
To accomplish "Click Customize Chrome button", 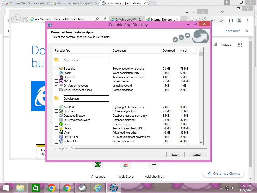I will coord(224,173).
